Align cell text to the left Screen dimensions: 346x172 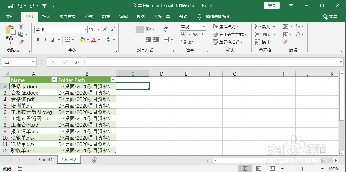coord(125,40)
